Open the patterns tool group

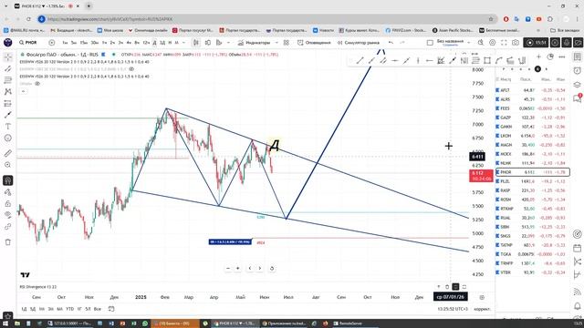click(8, 92)
